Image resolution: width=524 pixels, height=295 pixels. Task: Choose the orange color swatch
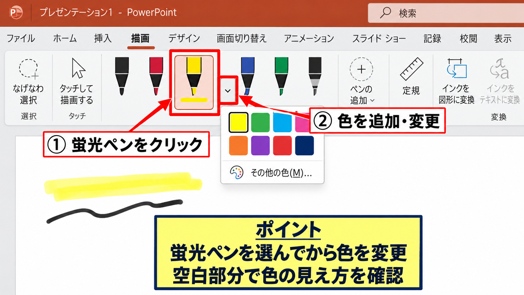coord(238,145)
